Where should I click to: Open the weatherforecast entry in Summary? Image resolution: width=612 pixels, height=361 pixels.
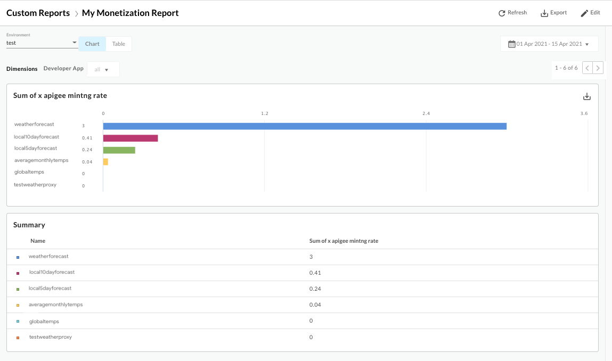point(48,256)
